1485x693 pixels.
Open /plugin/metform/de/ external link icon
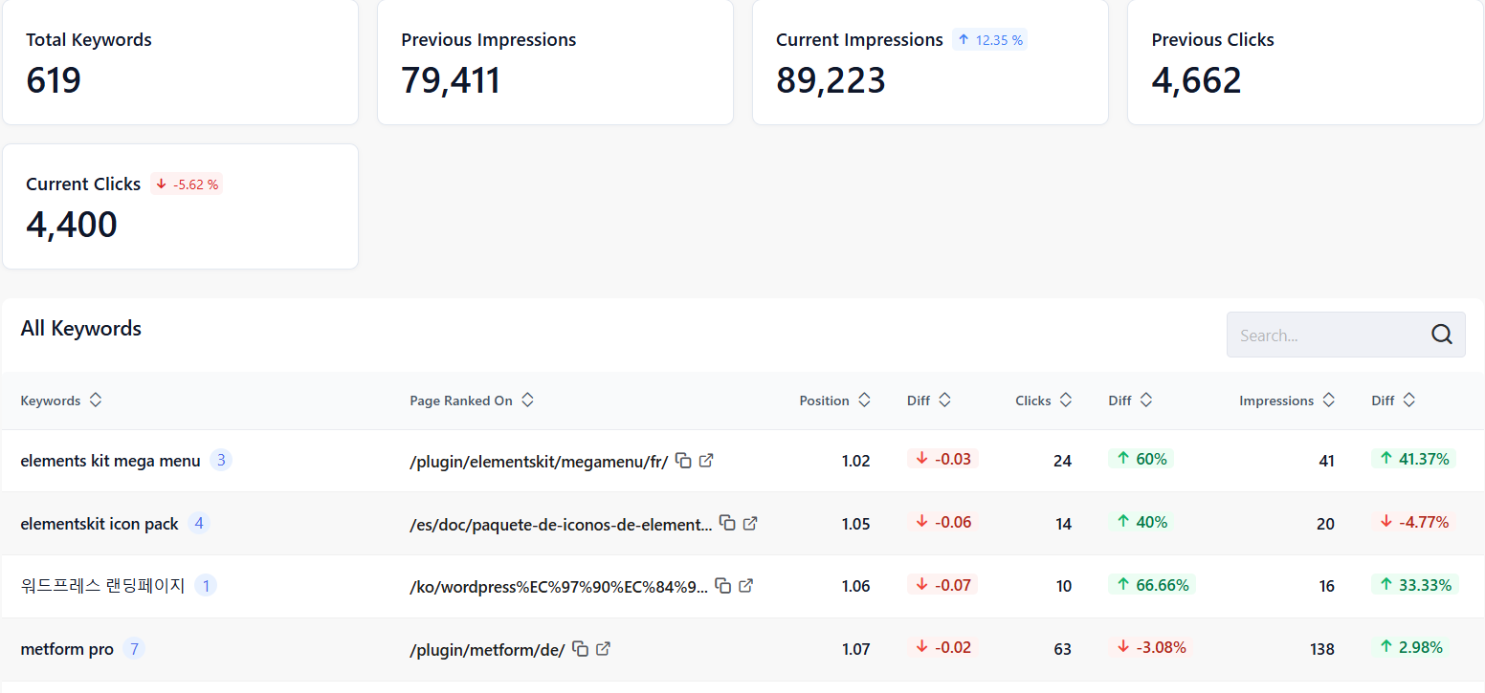point(603,648)
